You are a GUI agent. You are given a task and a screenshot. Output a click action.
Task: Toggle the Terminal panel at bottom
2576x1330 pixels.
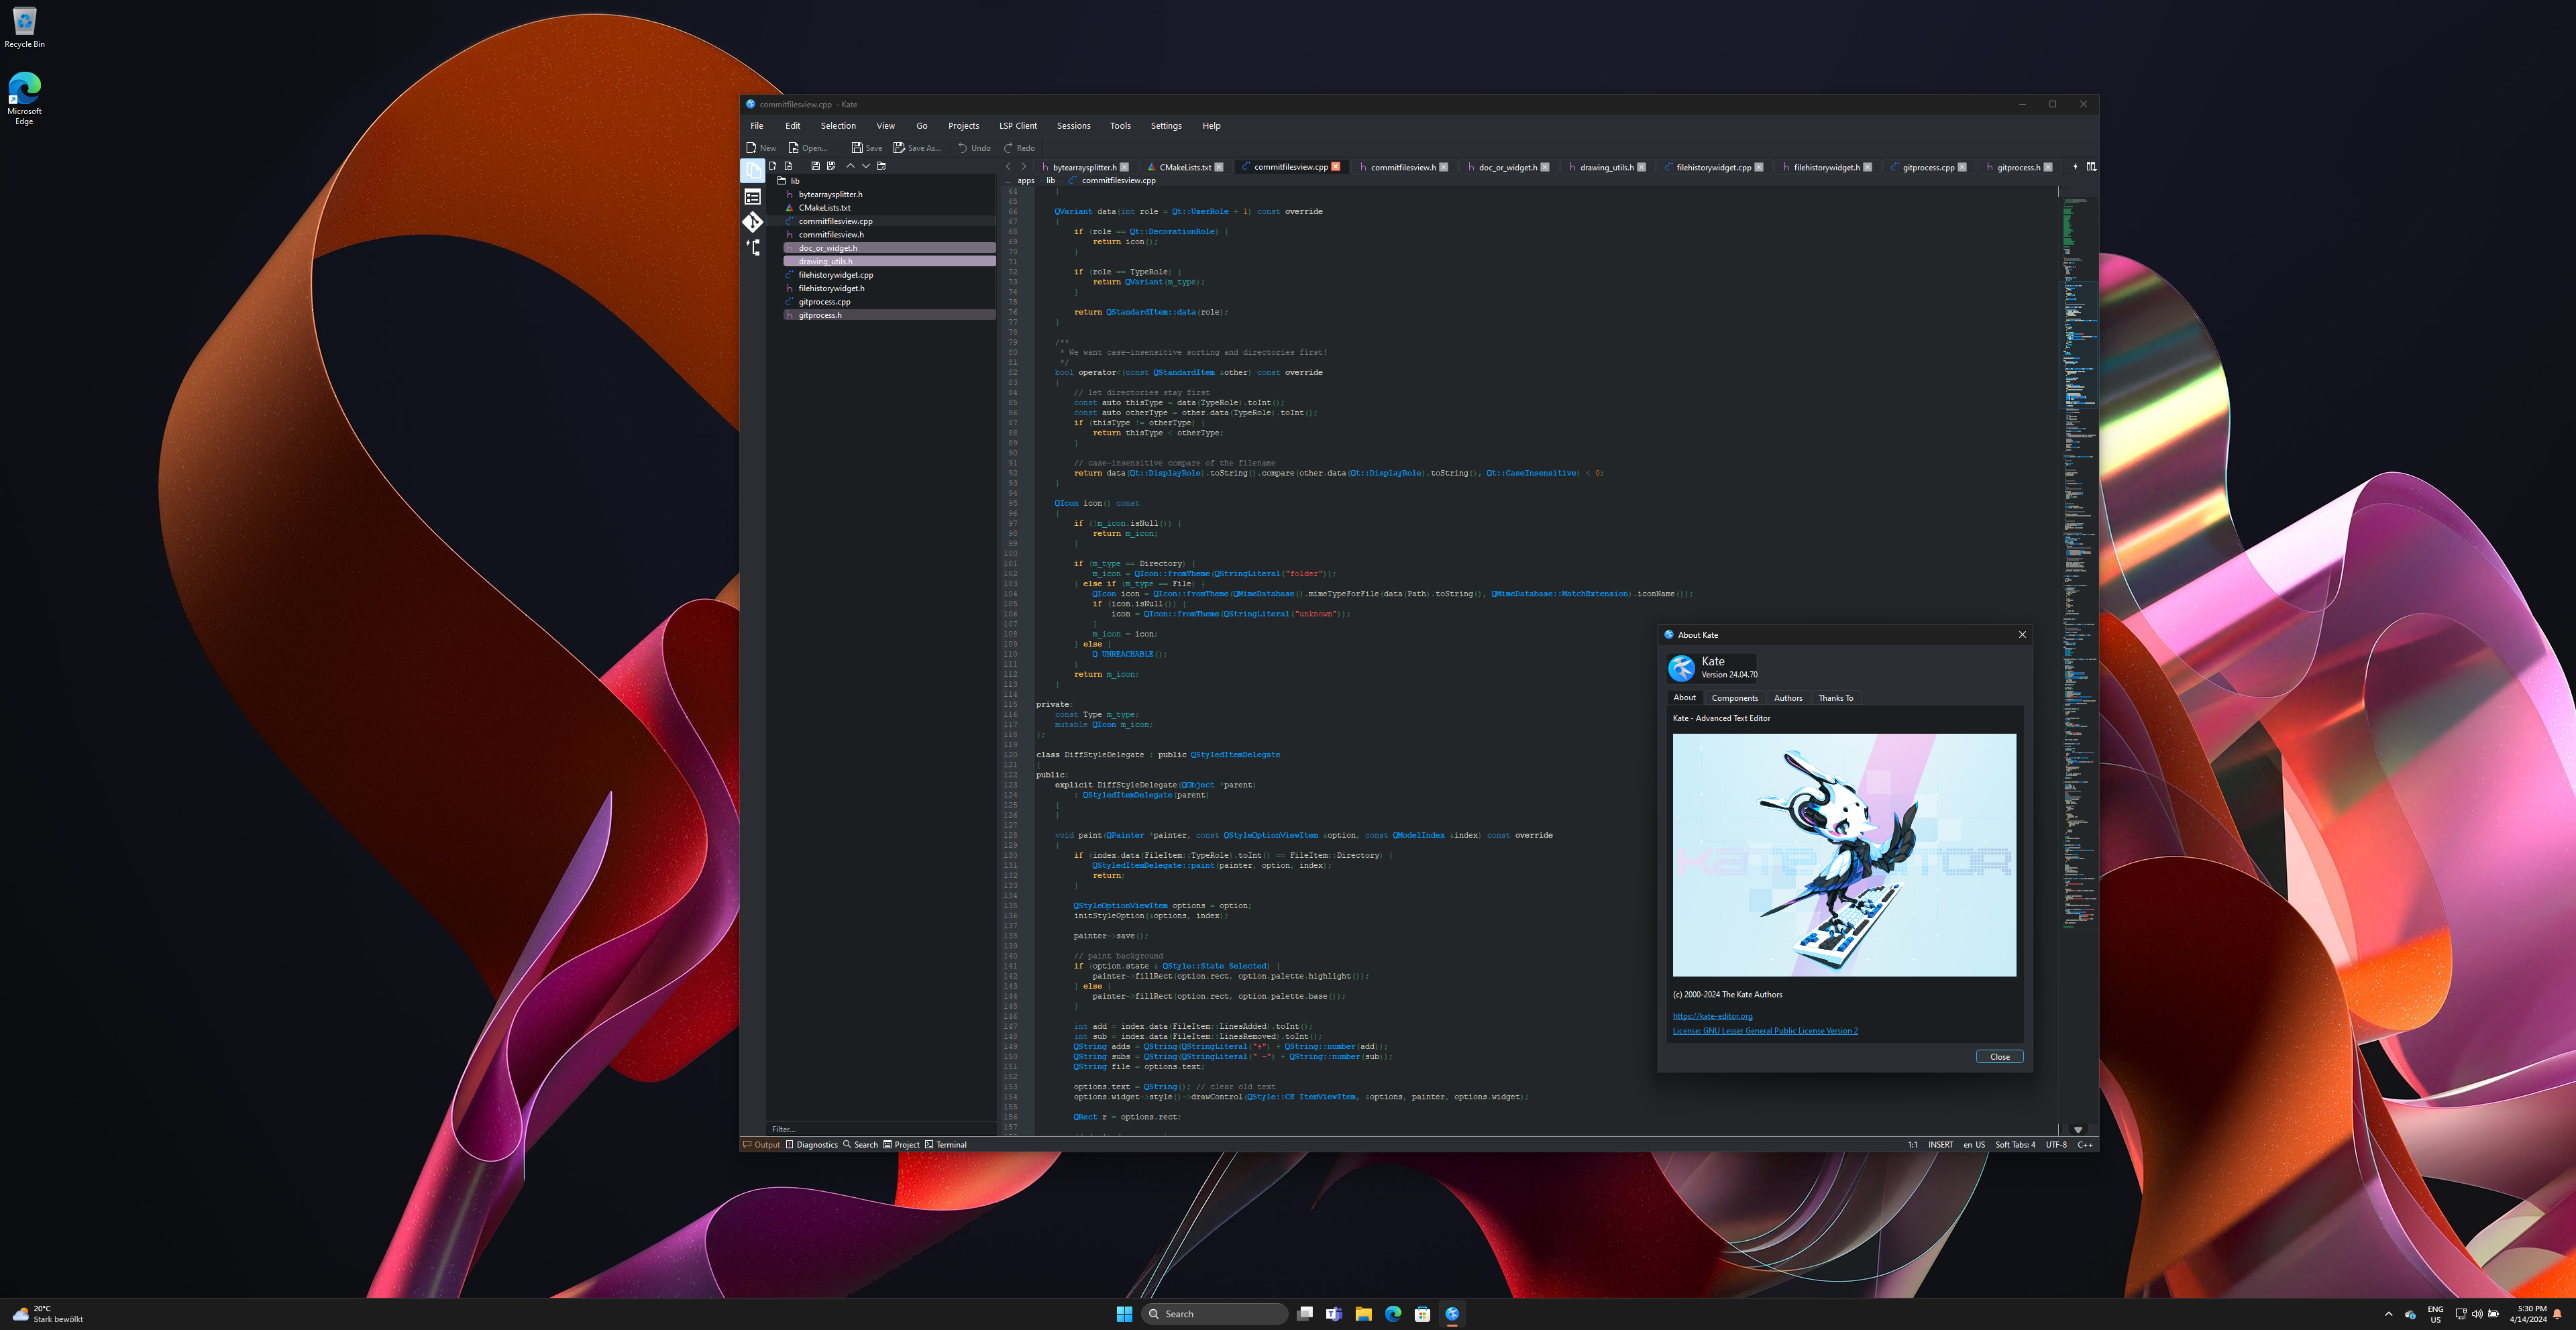point(946,1145)
